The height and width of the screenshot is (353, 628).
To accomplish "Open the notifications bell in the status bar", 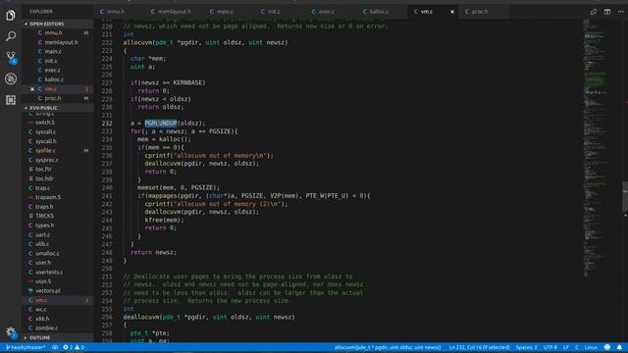I will click(x=619, y=347).
